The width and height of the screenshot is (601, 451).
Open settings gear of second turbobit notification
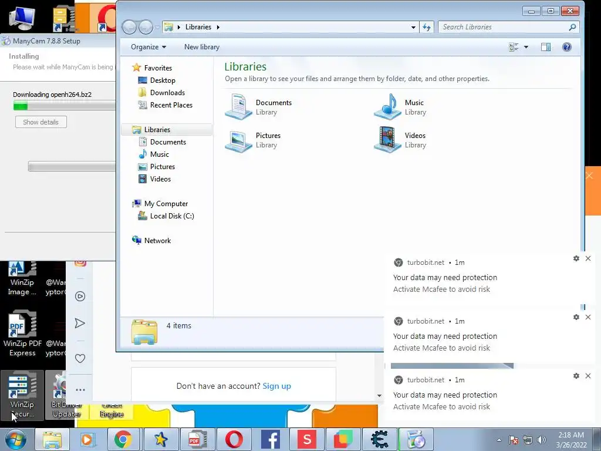tap(576, 317)
